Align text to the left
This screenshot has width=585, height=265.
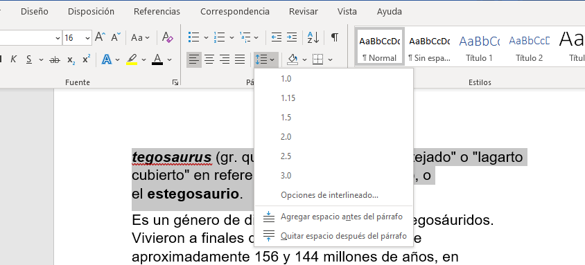[193, 60]
